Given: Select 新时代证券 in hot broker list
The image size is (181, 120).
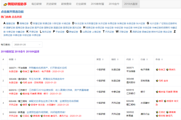Looking at the screenshot, I should [157, 32].
